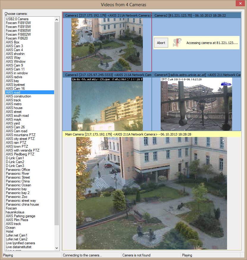This screenshot has width=247, height=260.
Task: Choose Foscam FI8910W in camera list
Action: pyautogui.click(x=18, y=23)
